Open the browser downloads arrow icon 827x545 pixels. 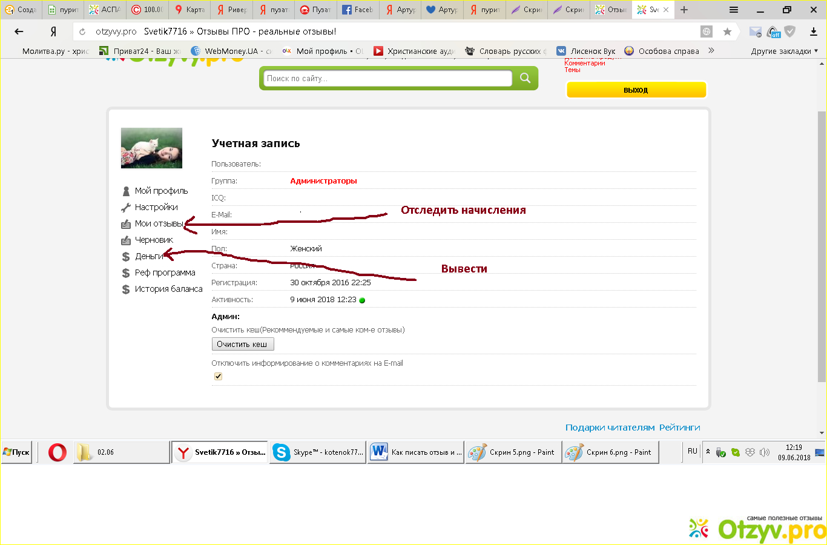point(813,31)
